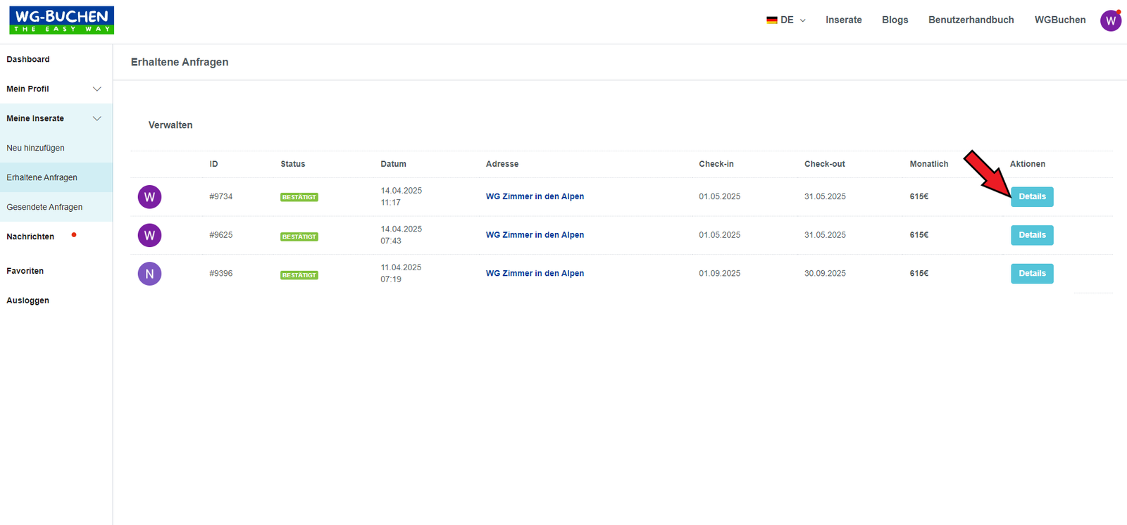Open the user avatar in the header

tap(1111, 20)
